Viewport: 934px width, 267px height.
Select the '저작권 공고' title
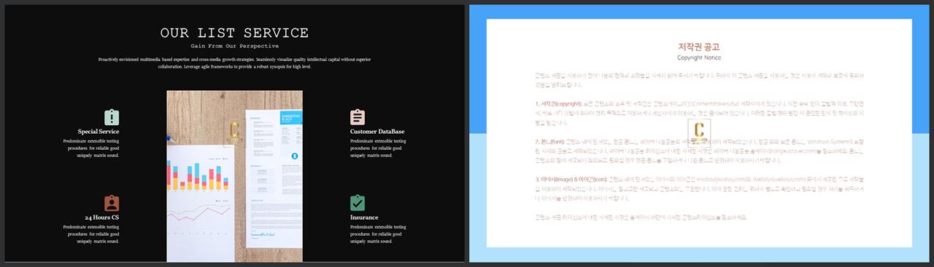pyautogui.click(x=699, y=47)
